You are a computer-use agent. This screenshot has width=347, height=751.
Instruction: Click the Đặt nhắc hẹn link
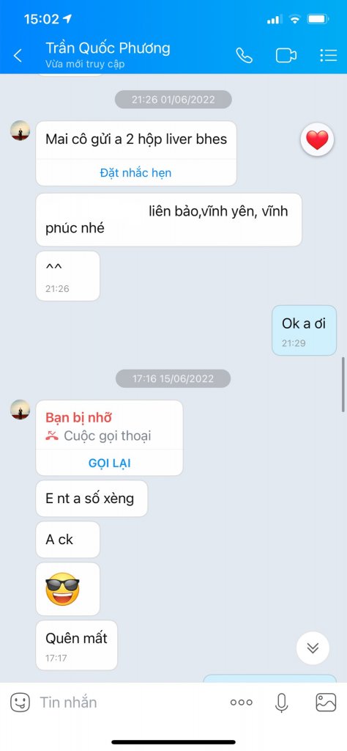pyautogui.click(x=135, y=173)
